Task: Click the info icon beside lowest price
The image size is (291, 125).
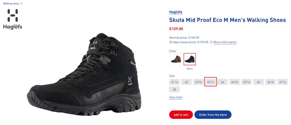Action: (211, 42)
